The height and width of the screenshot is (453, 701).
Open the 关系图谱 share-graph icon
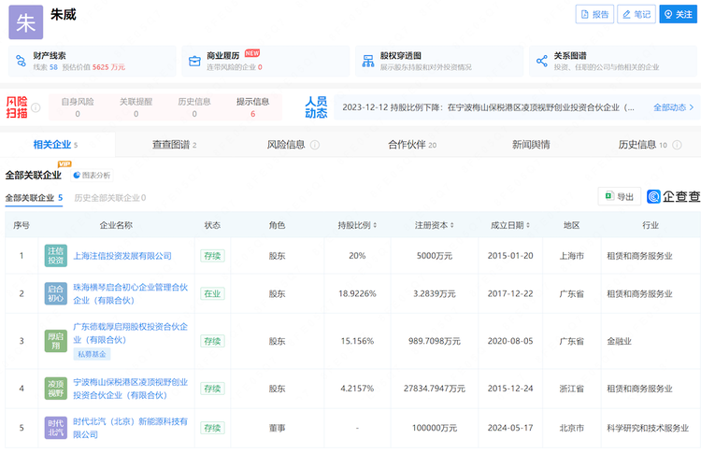(x=541, y=62)
